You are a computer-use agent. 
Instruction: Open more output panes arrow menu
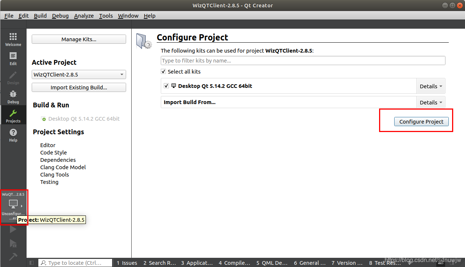410,263
